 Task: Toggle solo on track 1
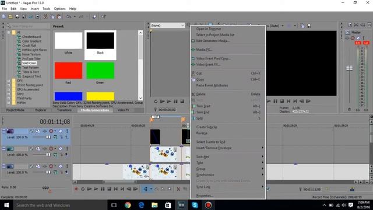67,131
